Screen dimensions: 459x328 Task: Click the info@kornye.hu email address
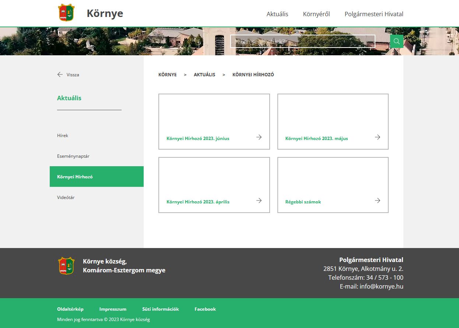tap(381, 286)
